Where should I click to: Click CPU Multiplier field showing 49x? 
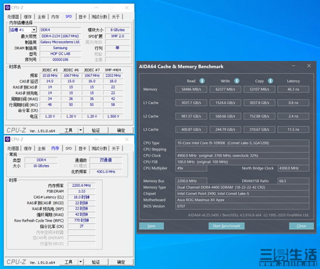tap(191, 168)
